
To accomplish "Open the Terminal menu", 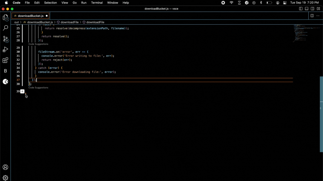I will [x=97, y=3].
